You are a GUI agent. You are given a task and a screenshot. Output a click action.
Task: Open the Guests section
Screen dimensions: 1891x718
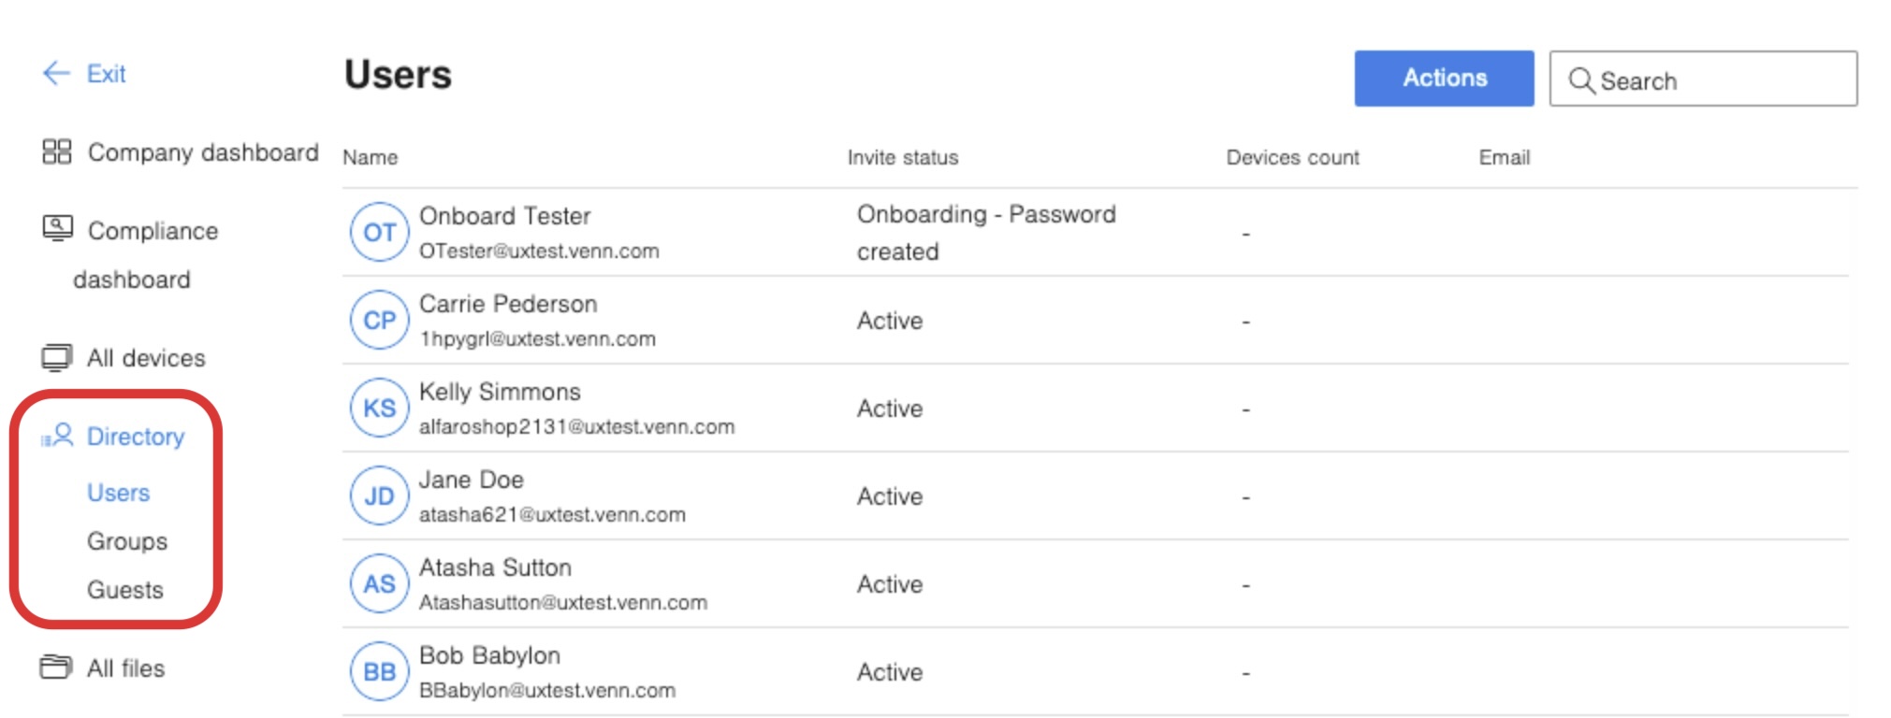124,589
